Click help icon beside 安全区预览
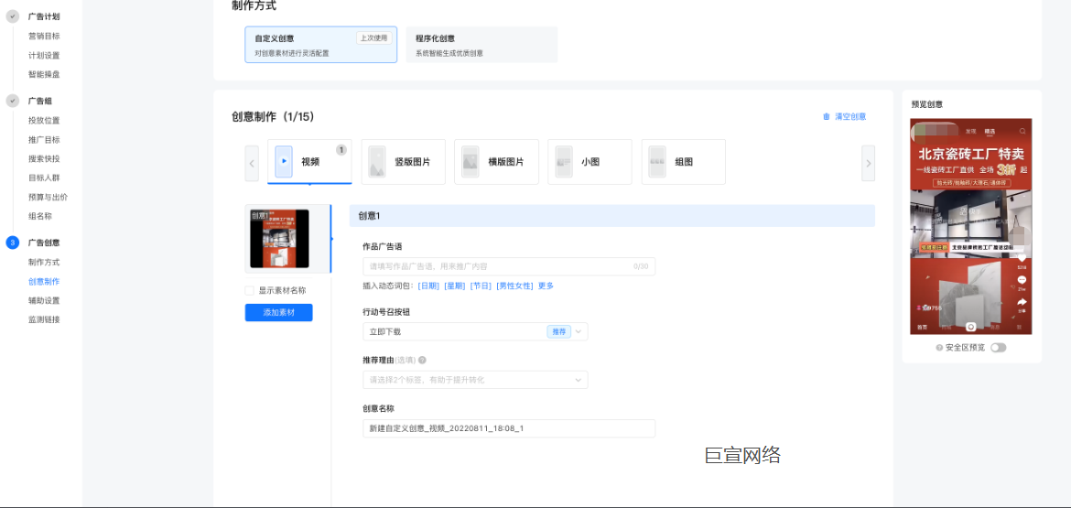This screenshot has height=508, width=1071. 940,348
